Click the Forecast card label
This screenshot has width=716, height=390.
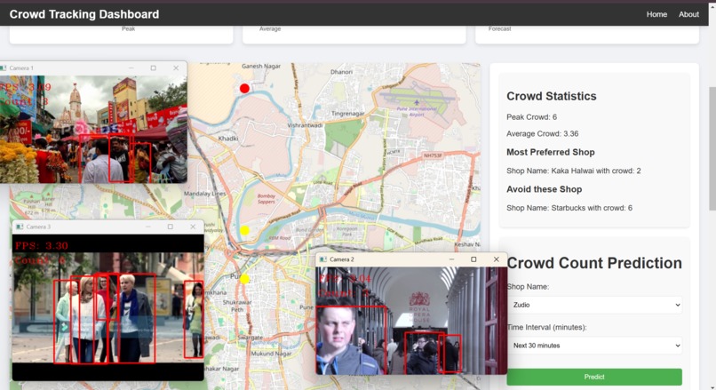pos(499,28)
